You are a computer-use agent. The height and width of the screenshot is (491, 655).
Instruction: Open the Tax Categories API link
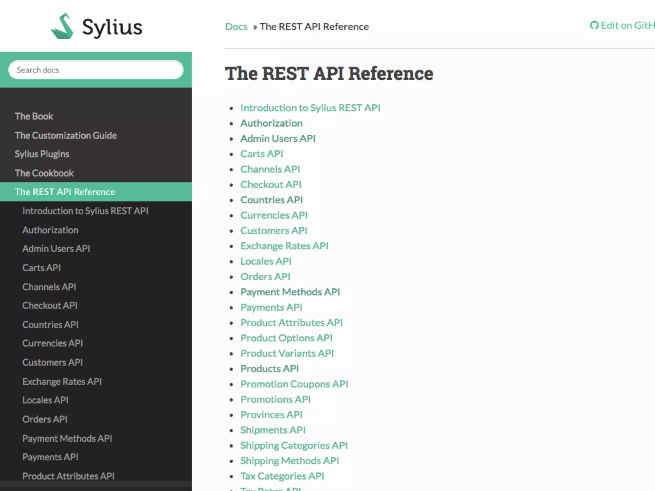tap(282, 476)
